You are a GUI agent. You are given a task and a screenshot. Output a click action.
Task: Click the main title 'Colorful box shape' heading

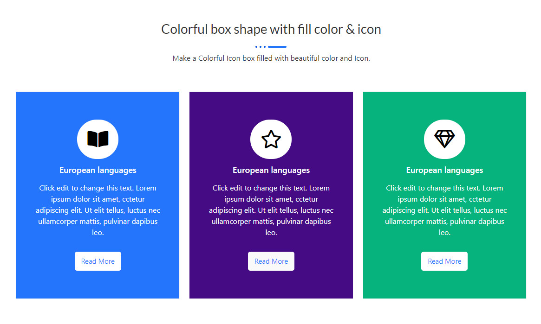(x=271, y=29)
